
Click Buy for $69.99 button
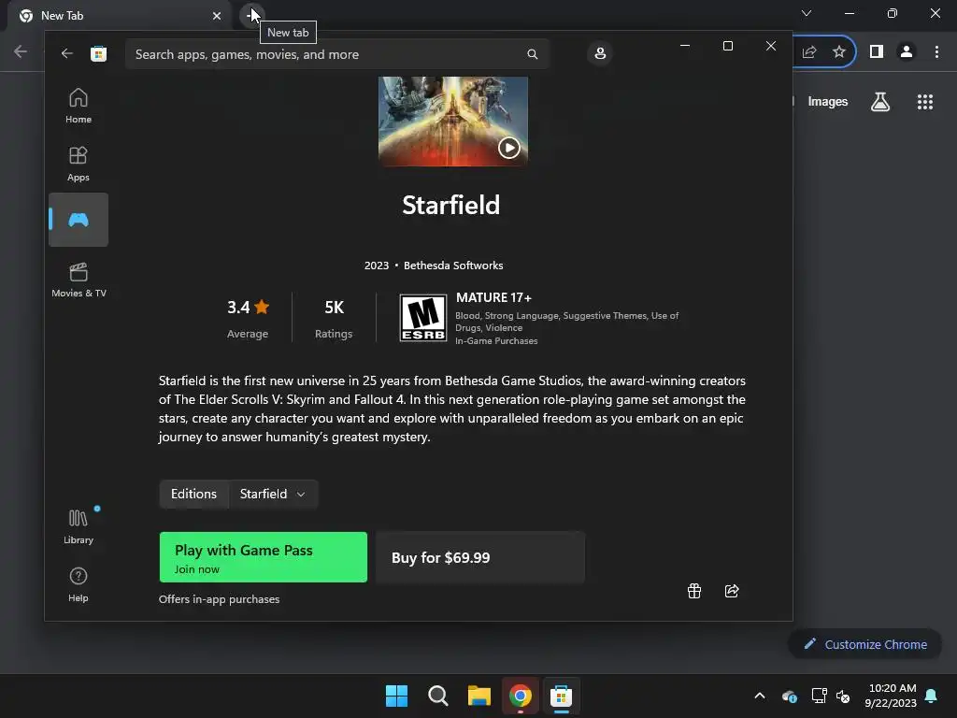coord(480,557)
